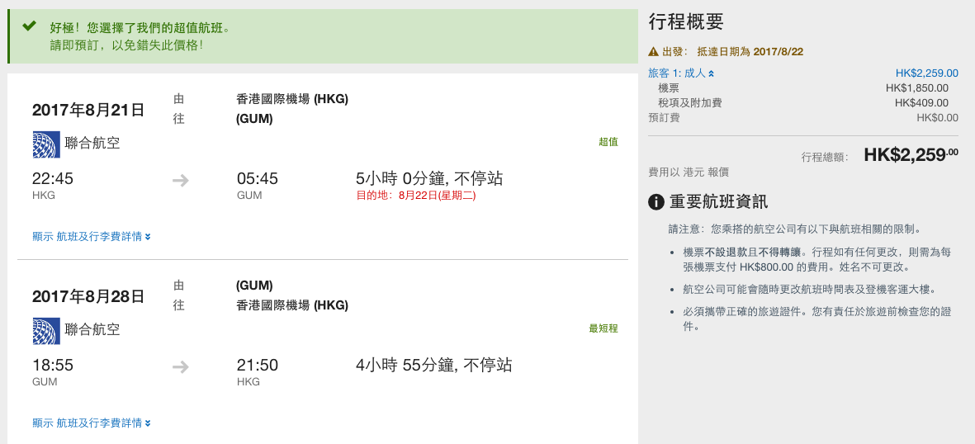The width and height of the screenshot is (975, 444).
Task: Click the 2017年8月21日 departure date heading
Action: click(88, 110)
